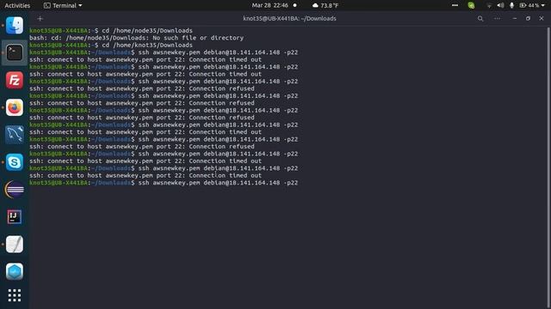The image size is (551, 309).
Task: Open the terminal three-dots menu
Action: [x=498, y=19]
